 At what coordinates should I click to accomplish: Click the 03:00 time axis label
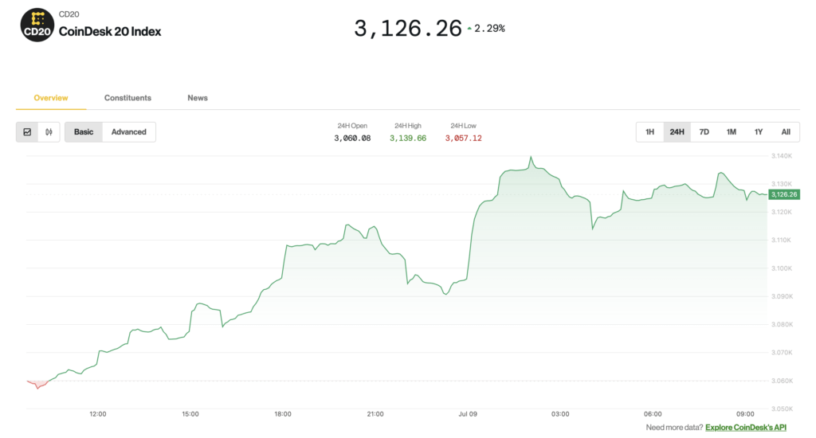pyautogui.click(x=560, y=414)
